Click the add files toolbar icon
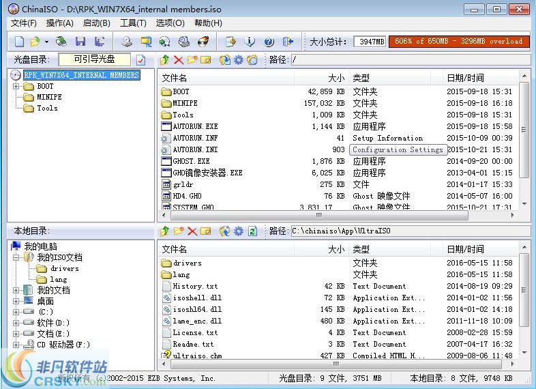536x389 pixels. pos(230,42)
